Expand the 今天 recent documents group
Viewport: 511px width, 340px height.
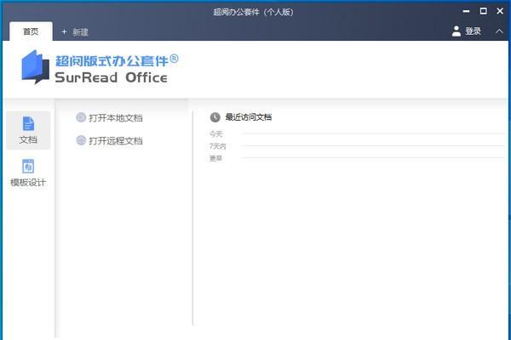pyautogui.click(x=215, y=134)
